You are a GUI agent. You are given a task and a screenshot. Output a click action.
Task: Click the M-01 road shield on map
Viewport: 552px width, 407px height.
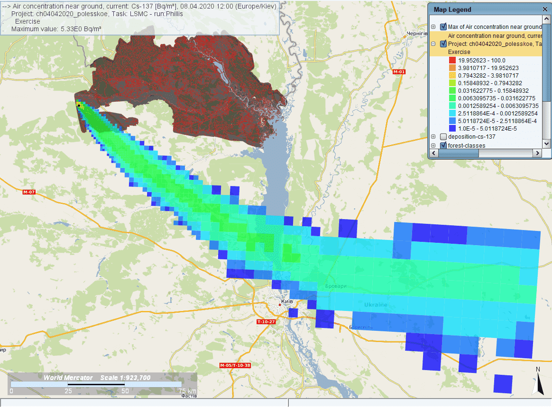point(399,72)
